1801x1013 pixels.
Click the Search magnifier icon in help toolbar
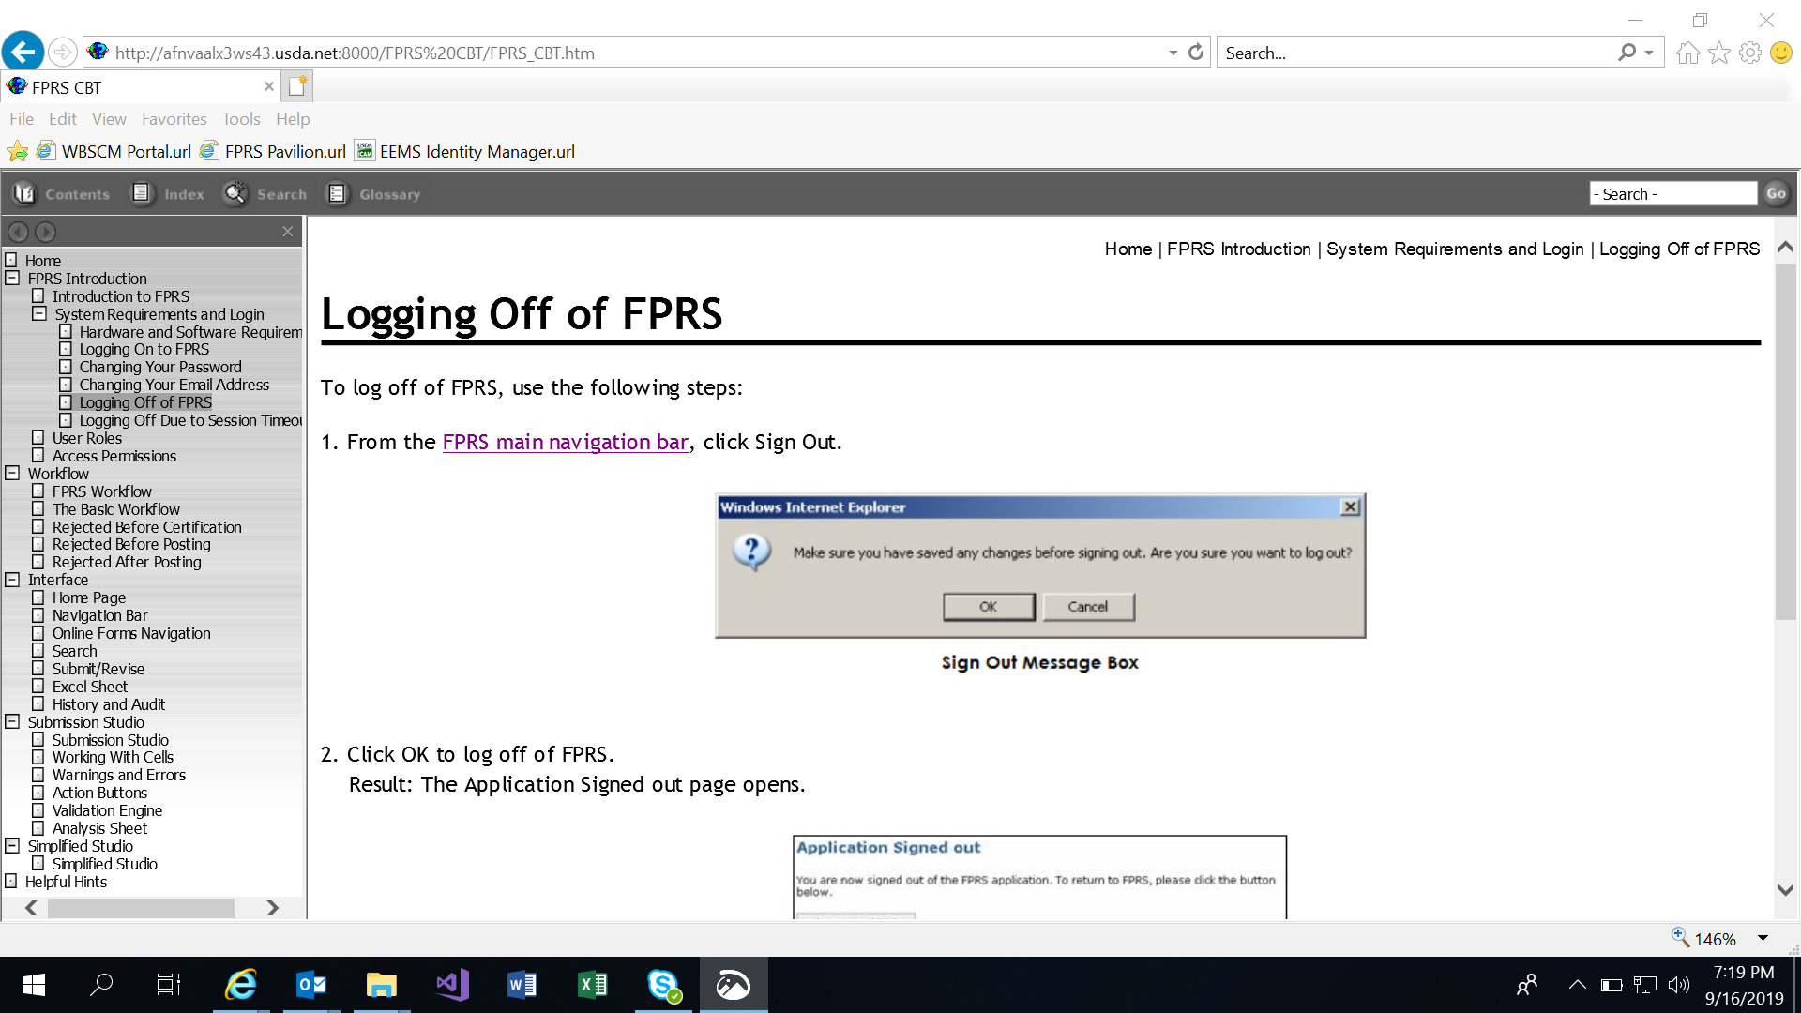coord(235,193)
